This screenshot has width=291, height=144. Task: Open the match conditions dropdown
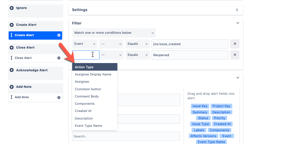(114, 33)
